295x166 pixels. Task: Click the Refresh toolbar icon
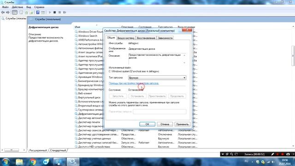[26, 12]
